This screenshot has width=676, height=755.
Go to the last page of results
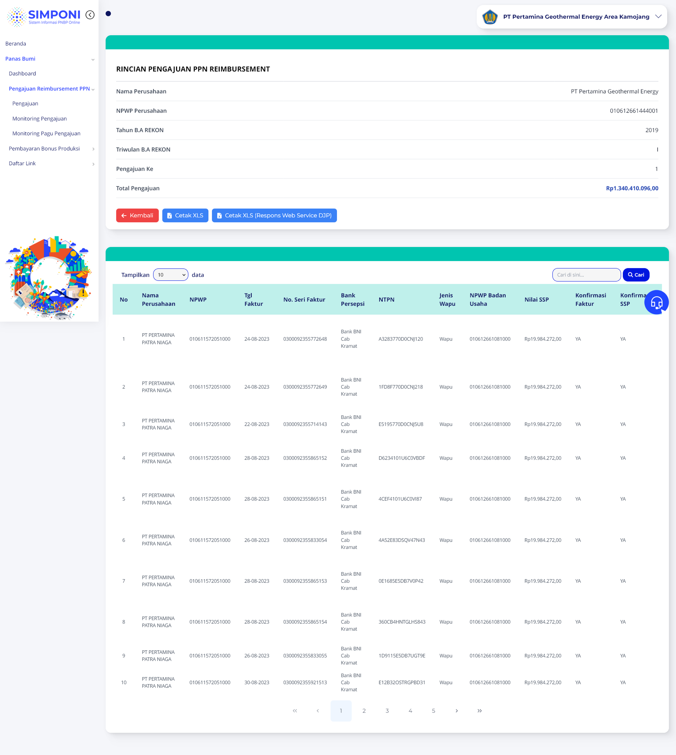[x=480, y=711]
